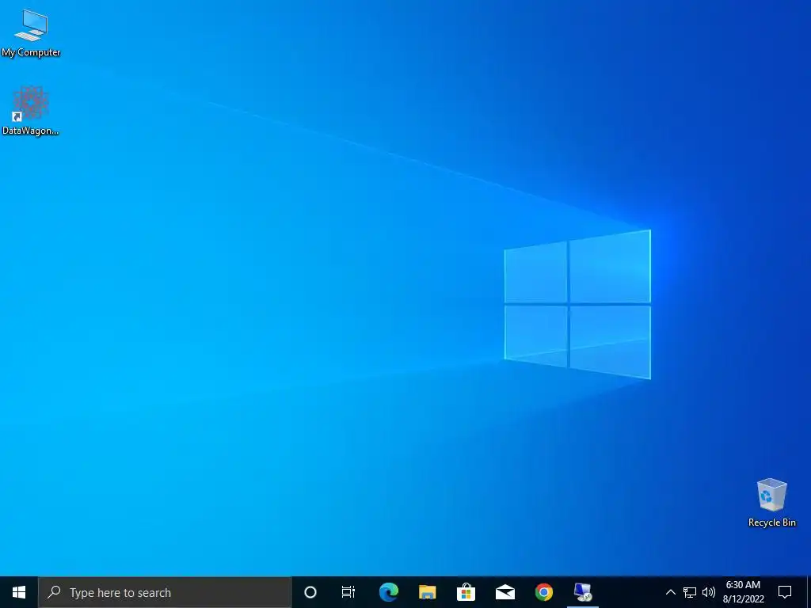The width and height of the screenshot is (811, 608).
Task: Open File Explorer from the taskbar
Action: [427, 592]
